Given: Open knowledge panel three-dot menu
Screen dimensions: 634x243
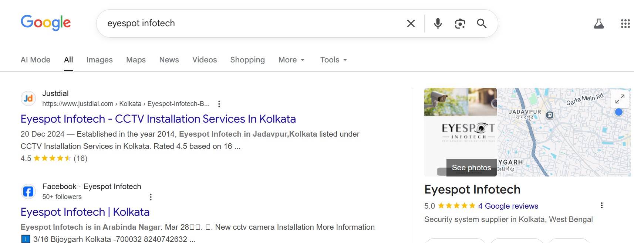Looking at the screenshot, I should [602, 205].
